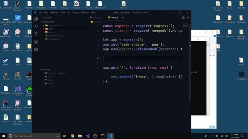Open the Calculator Projects desktop folder
Screen dimensions: 248x139
241,34
